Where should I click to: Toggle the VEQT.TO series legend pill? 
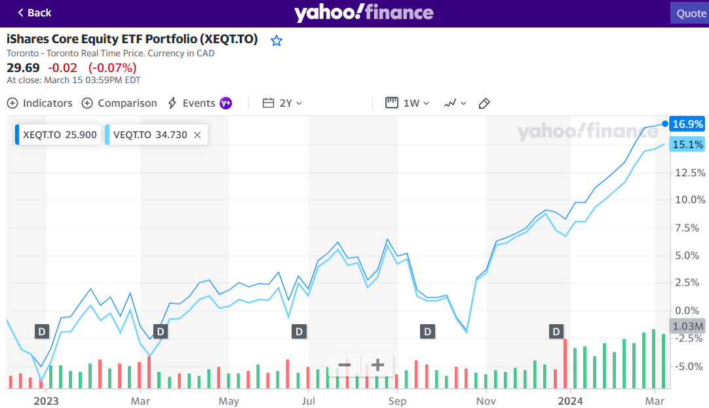coord(148,134)
